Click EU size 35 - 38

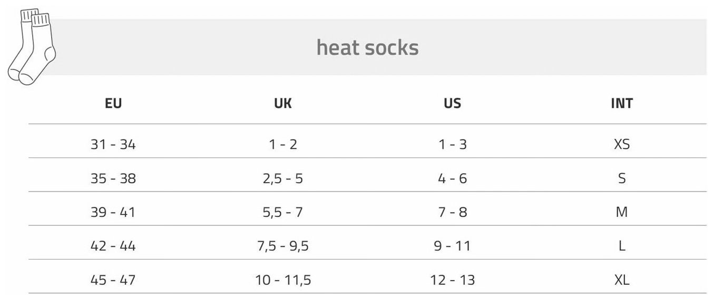(x=113, y=178)
